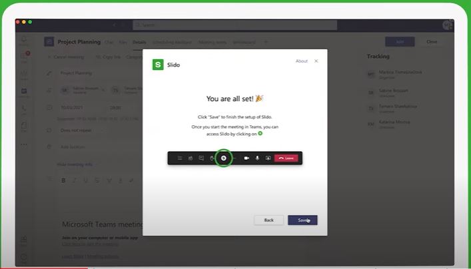Click the green Slido logo icon

158,65
